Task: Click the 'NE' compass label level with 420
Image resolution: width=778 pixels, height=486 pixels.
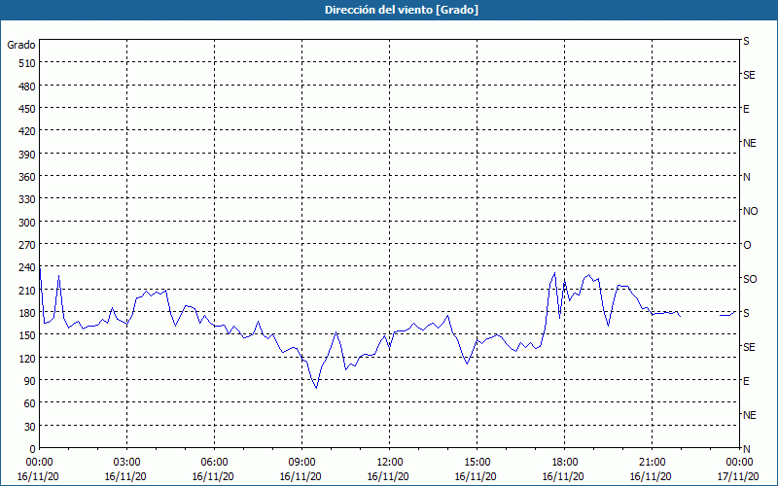Action: click(x=749, y=143)
